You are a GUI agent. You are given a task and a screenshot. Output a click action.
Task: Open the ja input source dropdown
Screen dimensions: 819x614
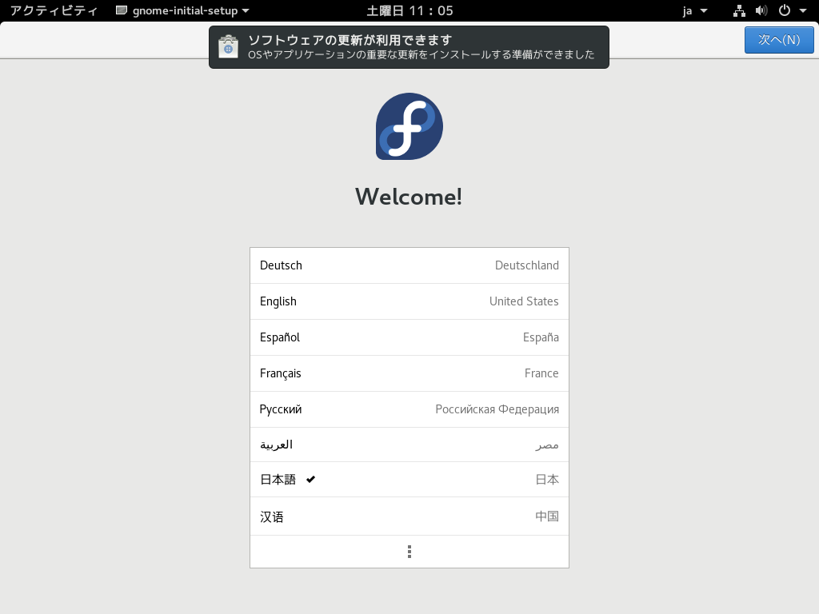pyautogui.click(x=695, y=10)
